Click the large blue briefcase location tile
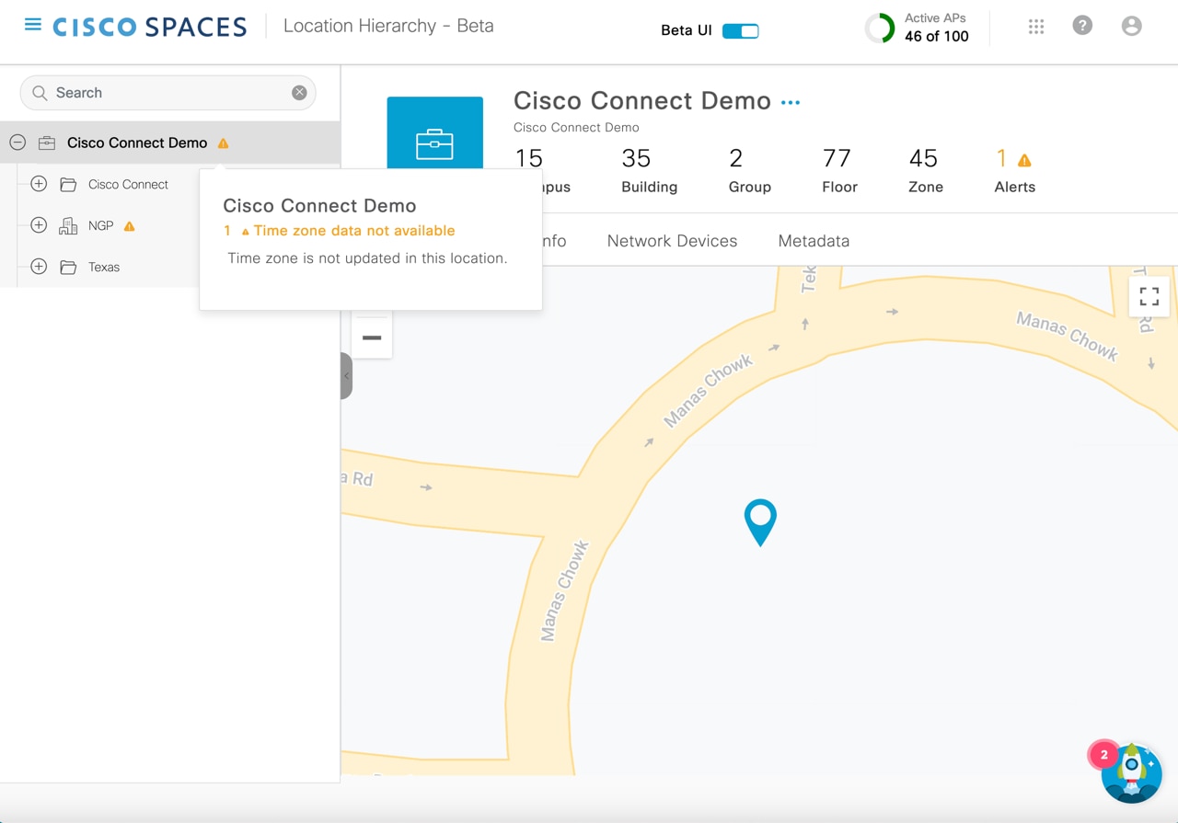1178x823 pixels. 434,133
